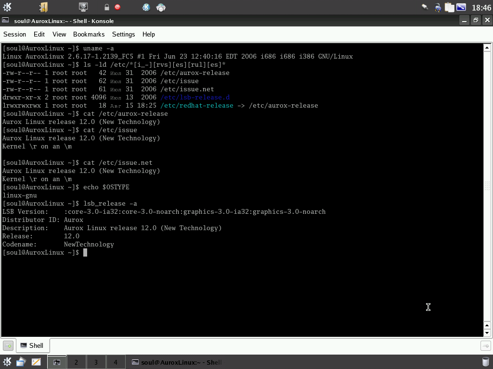Switch to virtual desktop 1 in pager
Image resolution: width=493 pixels, height=369 pixels.
pyautogui.click(x=57, y=362)
